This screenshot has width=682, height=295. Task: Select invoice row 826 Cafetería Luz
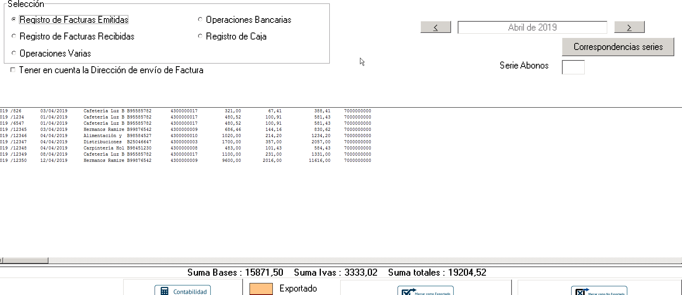point(155,111)
